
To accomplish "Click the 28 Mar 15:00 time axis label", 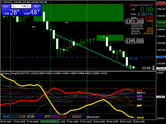I will tap(139, 122).
